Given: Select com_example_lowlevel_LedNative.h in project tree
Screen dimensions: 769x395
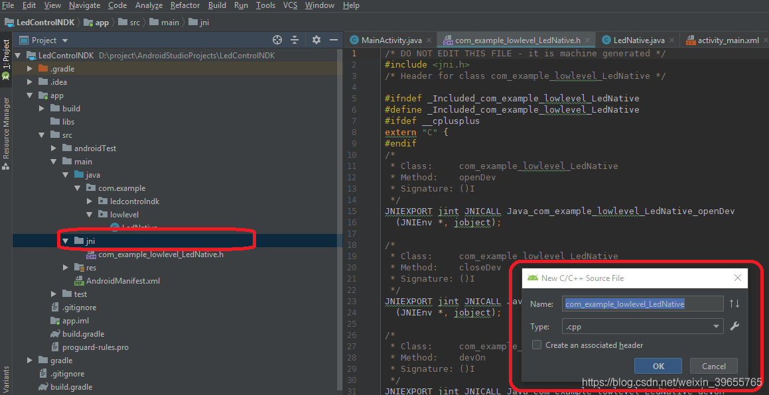Looking at the screenshot, I should point(161,254).
